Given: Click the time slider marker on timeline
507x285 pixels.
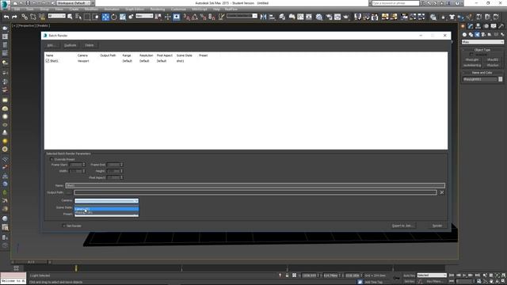Looking at the screenshot, I should coord(76,268).
